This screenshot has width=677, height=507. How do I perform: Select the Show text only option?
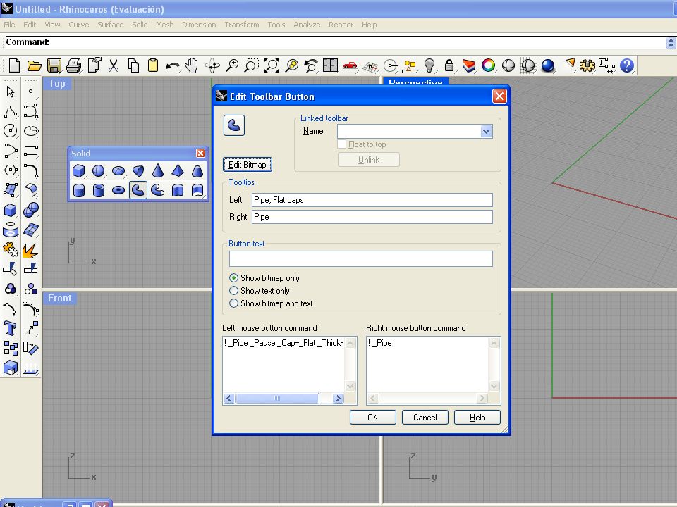click(x=233, y=291)
